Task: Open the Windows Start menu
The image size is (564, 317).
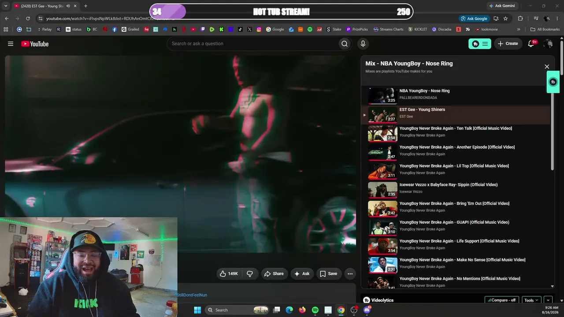Action: pos(197,310)
